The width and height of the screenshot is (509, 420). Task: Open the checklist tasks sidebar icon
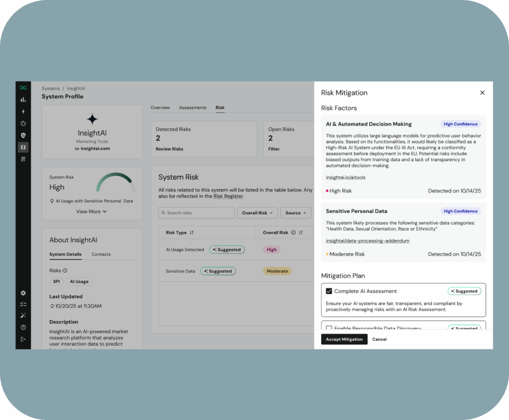coord(23,304)
